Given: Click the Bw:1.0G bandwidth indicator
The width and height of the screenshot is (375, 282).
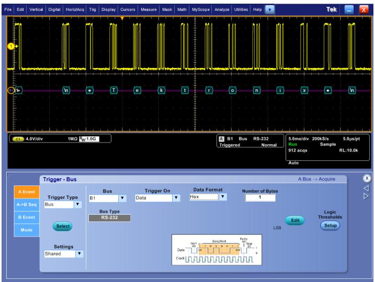Looking at the screenshot, I should 89,139.
